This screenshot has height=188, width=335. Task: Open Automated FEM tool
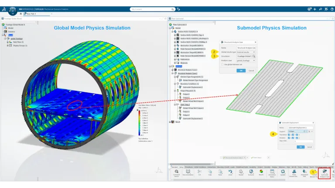point(304,173)
